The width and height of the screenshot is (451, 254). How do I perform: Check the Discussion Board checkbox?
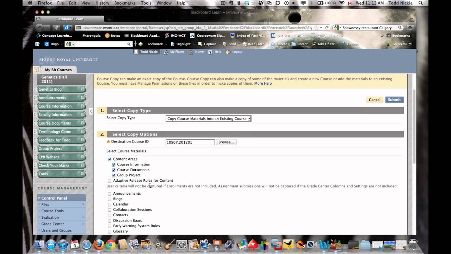click(110, 221)
